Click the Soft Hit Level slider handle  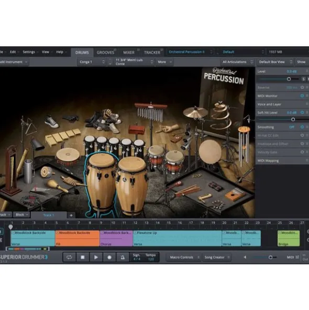coord(293,120)
